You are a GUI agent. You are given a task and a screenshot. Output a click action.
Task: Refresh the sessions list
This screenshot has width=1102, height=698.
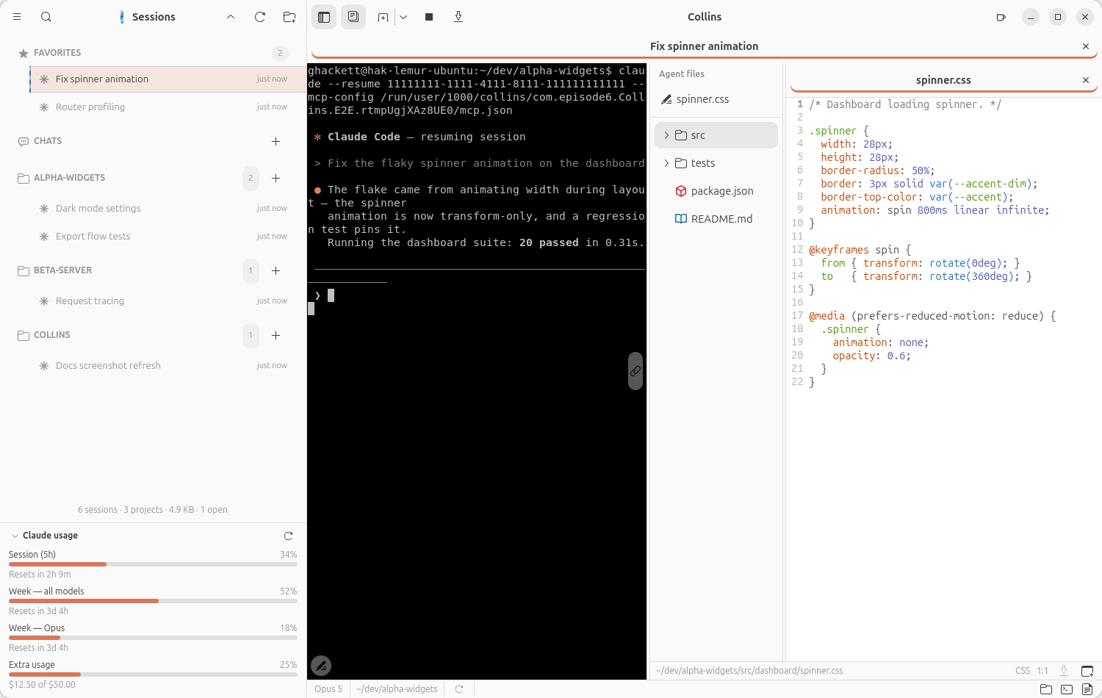point(260,17)
